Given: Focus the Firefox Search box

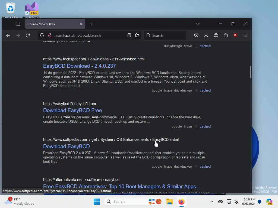Looking at the screenshot, I should point(165,35).
